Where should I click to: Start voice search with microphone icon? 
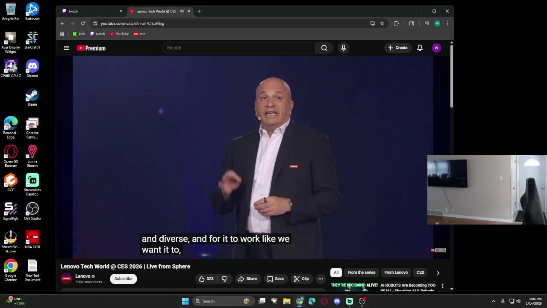pos(343,48)
